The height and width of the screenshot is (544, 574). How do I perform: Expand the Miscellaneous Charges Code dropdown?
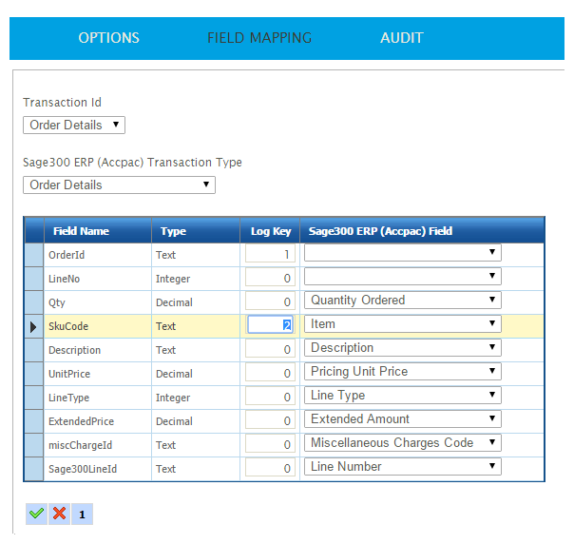[402, 443]
